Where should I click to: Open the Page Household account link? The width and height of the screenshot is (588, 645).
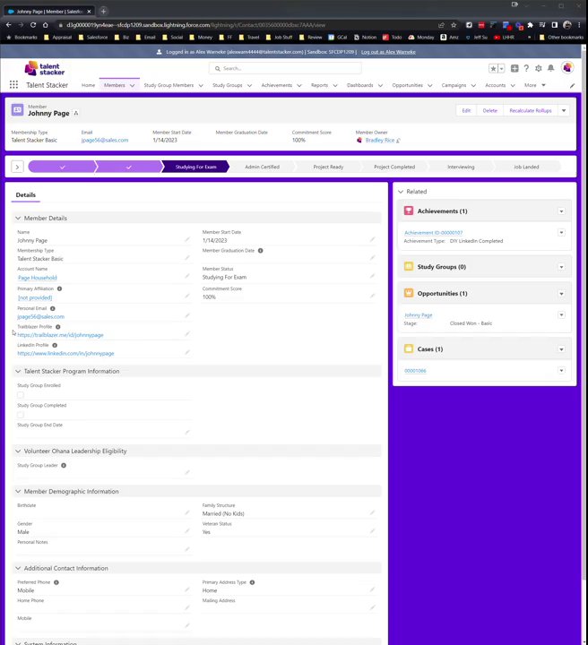click(38, 278)
